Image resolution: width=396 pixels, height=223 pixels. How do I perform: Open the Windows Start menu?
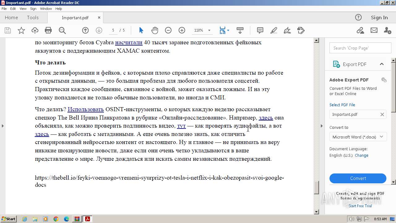(x=9, y=219)
